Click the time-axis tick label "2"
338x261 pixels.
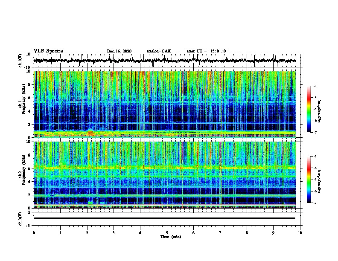point(87,233)
